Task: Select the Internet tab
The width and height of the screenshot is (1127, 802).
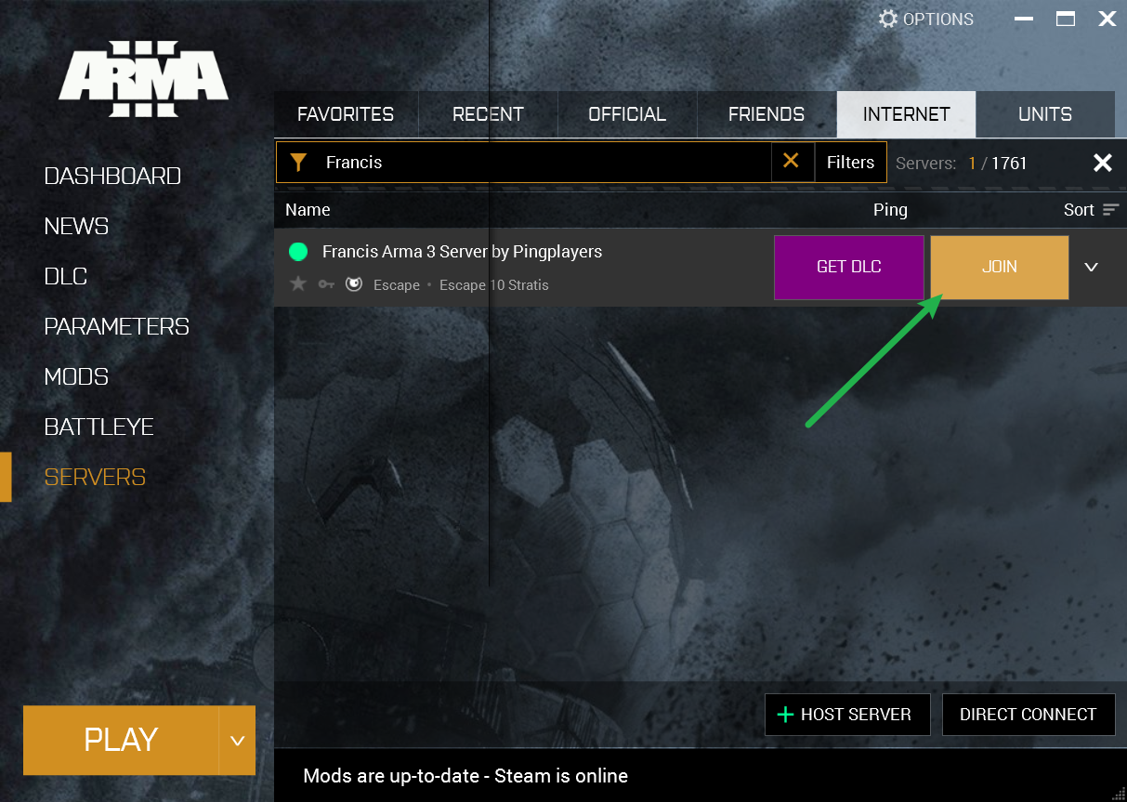Action: pyautogui.click(x=906, y=114)
